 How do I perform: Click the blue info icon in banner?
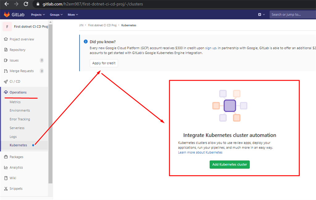coord(86,41)
